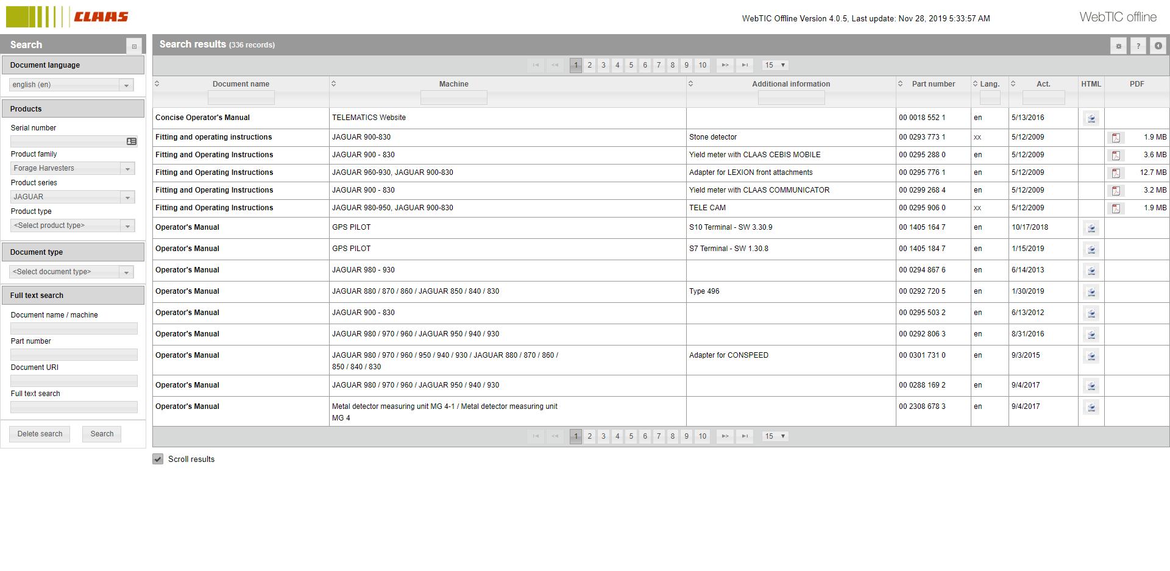Go to results page 2
The width and height of the screenshot is (1170, 571).
[589, 65]
